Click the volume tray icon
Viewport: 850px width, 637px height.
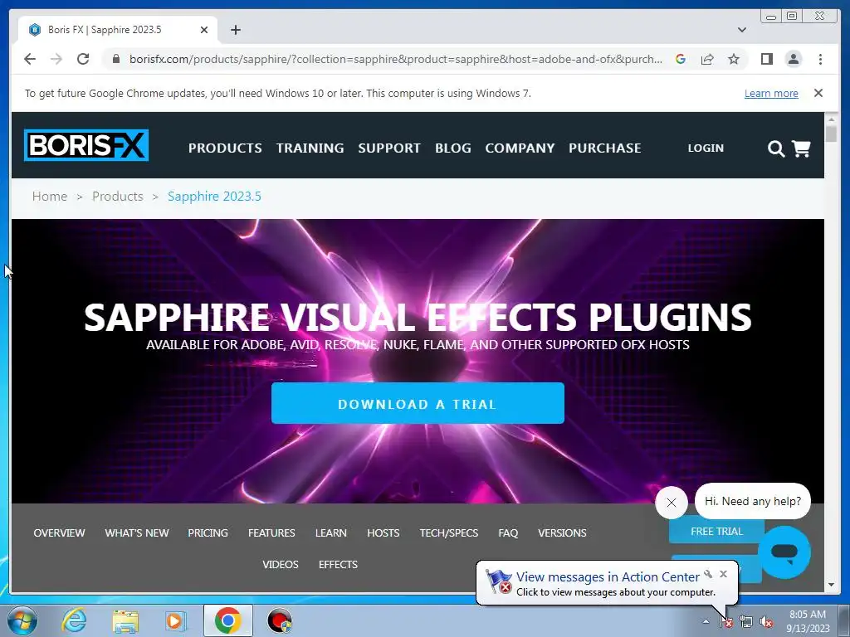(x=766, y=622)
